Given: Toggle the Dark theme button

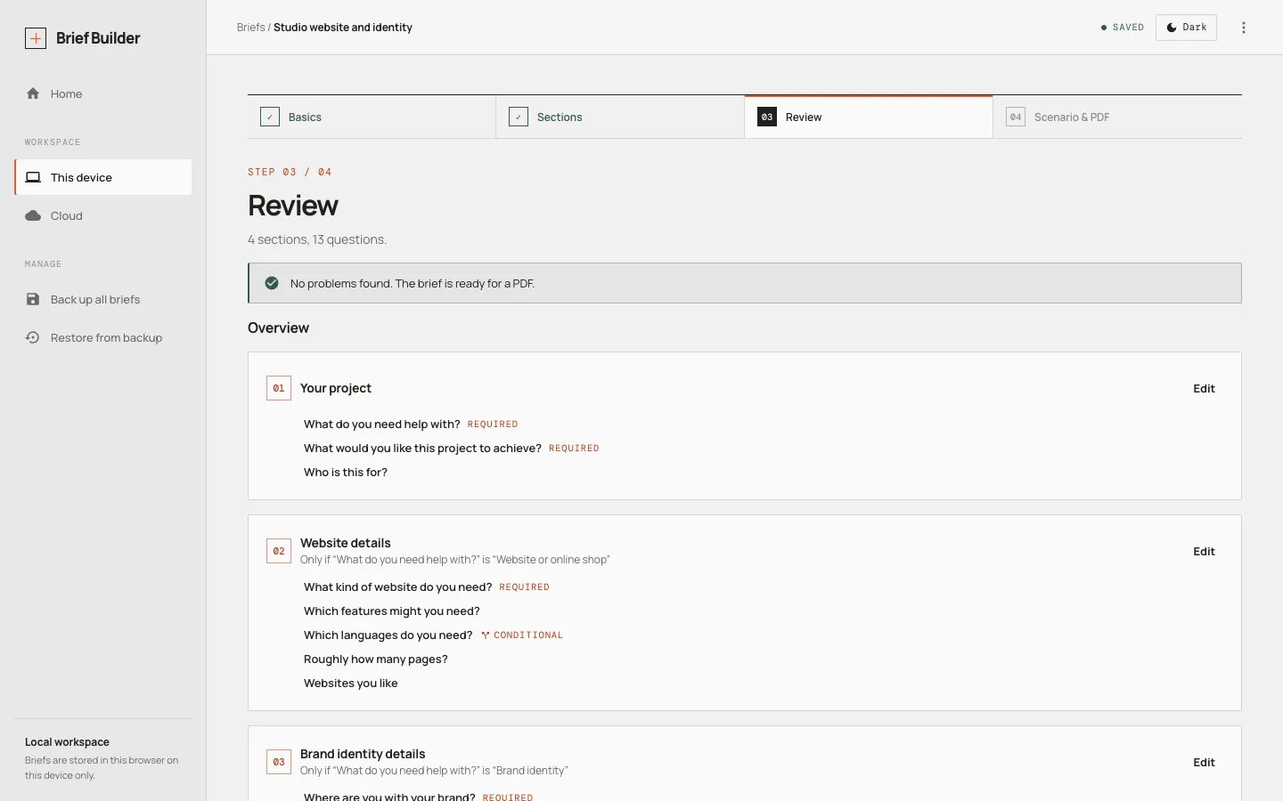Looking at the screenshot, I should point(1186,28).
